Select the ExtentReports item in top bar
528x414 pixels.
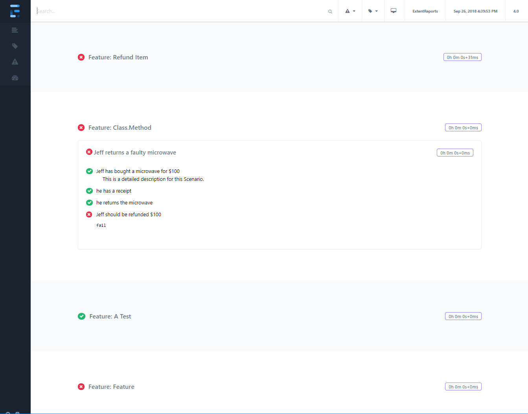(425, 11)
